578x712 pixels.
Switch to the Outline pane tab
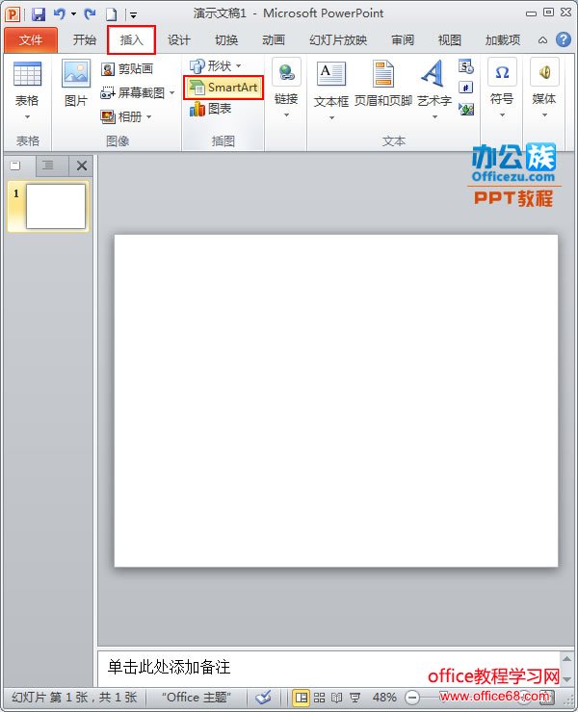pyautogui.click(x=48, y=165)
